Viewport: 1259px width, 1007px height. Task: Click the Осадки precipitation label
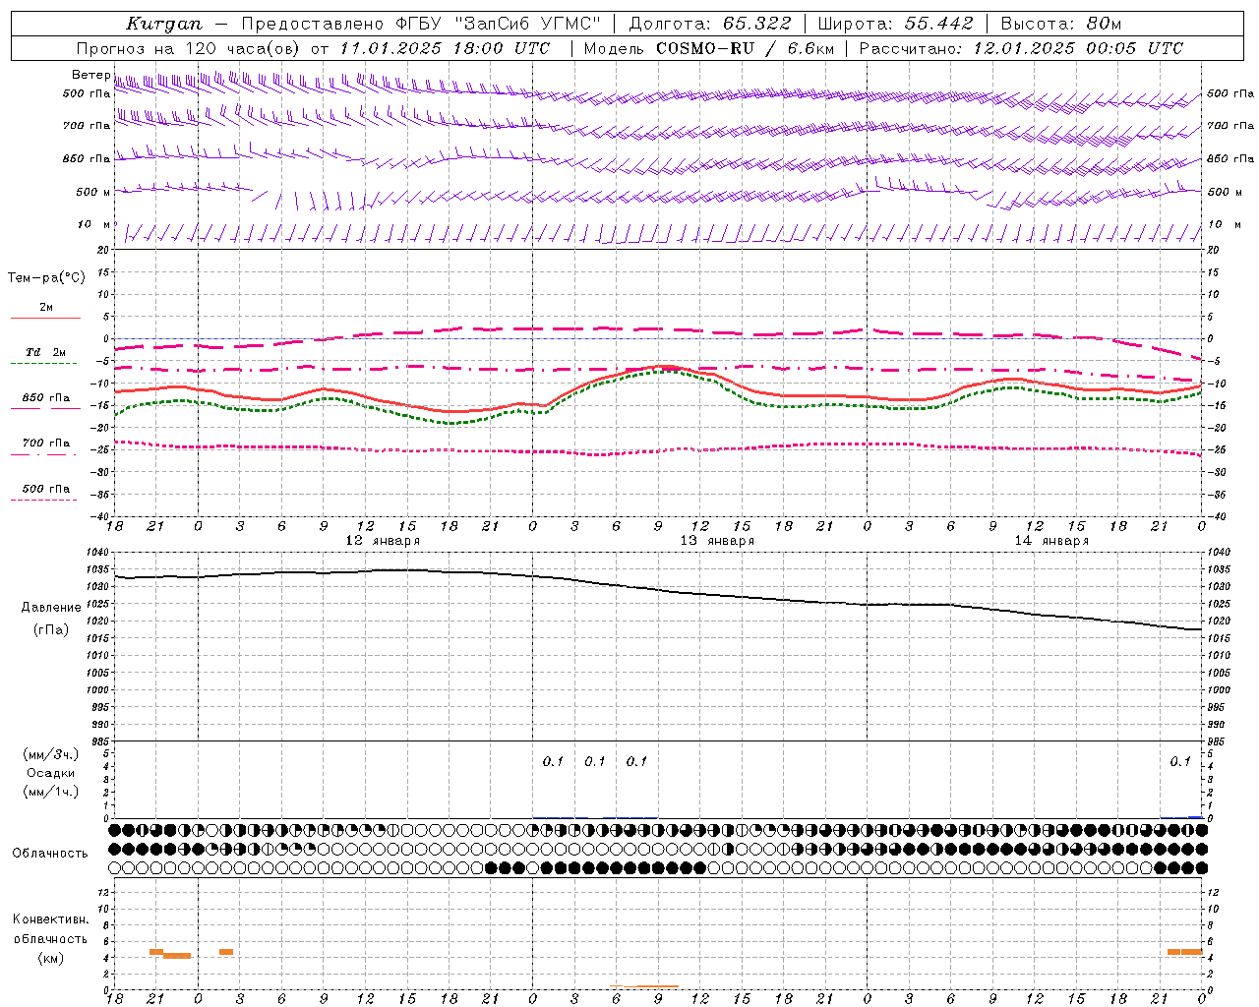coord(51,773)
